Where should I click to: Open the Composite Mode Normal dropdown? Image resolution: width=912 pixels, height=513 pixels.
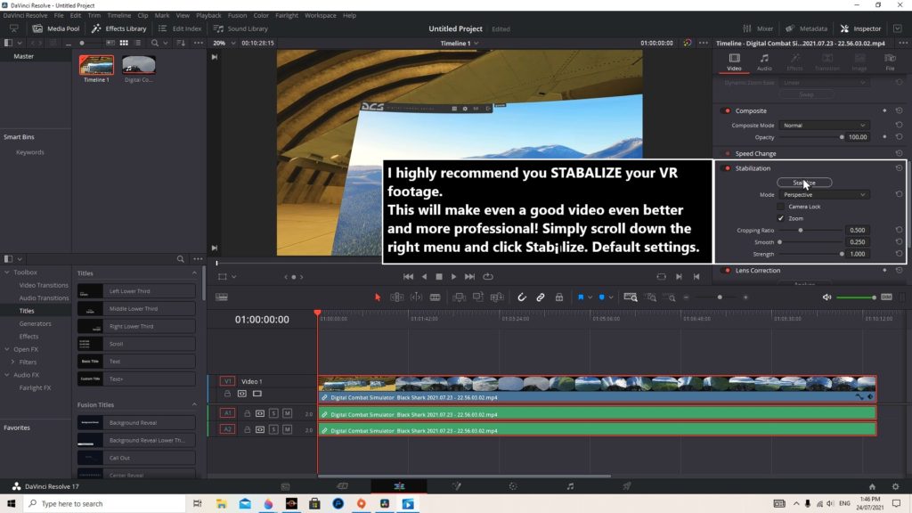coord(824,125)
